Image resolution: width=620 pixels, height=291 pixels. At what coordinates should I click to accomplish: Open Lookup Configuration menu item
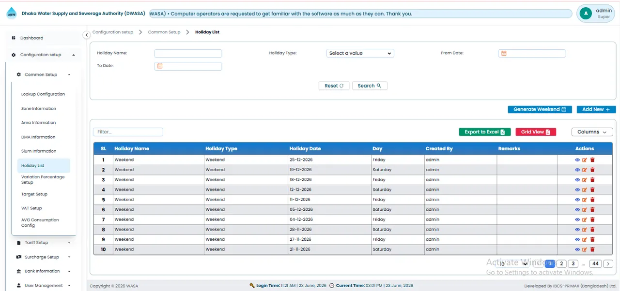coord(43,94)
